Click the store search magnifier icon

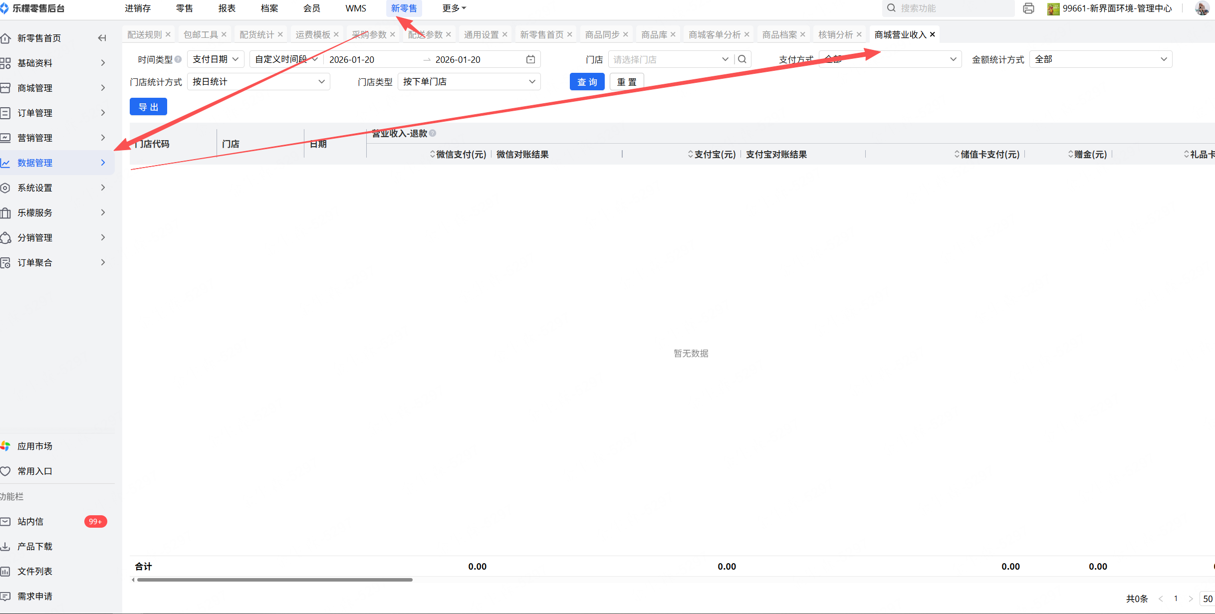[742, 59]
